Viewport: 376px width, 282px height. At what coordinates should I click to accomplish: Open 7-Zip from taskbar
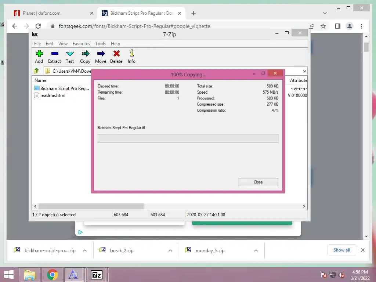coord(97,275)
